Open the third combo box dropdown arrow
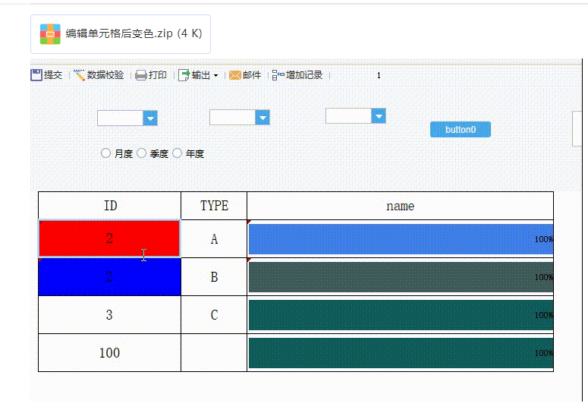This screenshot has height=413, width=588. (379, 116)
